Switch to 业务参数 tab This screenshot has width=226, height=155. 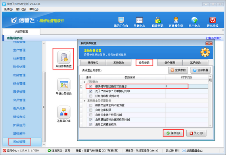click(x=144, y=63)
